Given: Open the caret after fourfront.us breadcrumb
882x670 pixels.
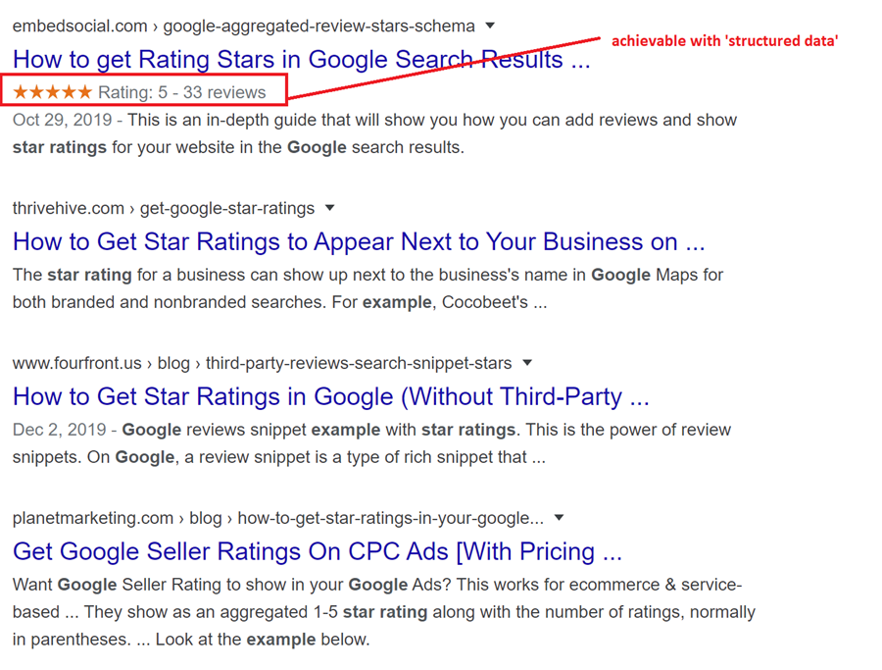Looking at the screenshot, I should pyautogui.click(x=527, y=363).
